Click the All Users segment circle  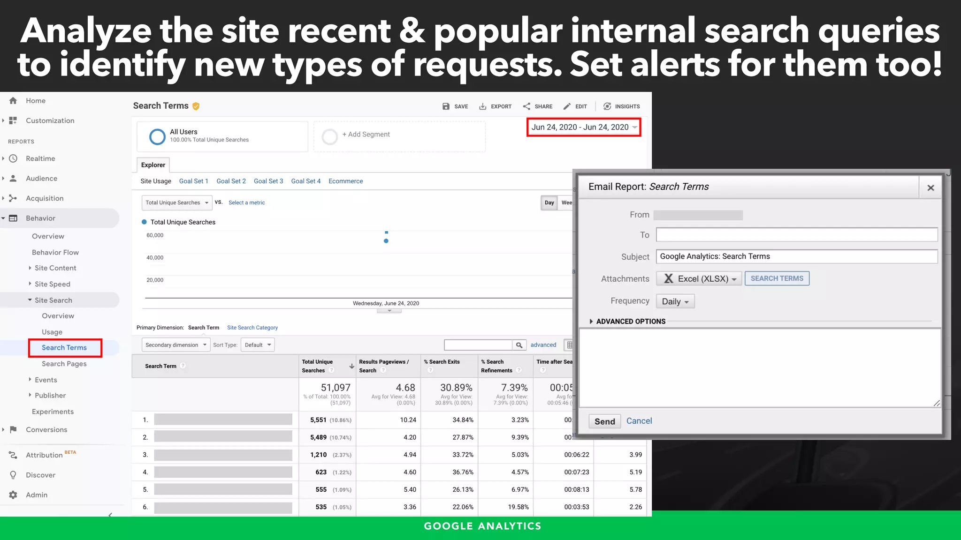point(157,136)
